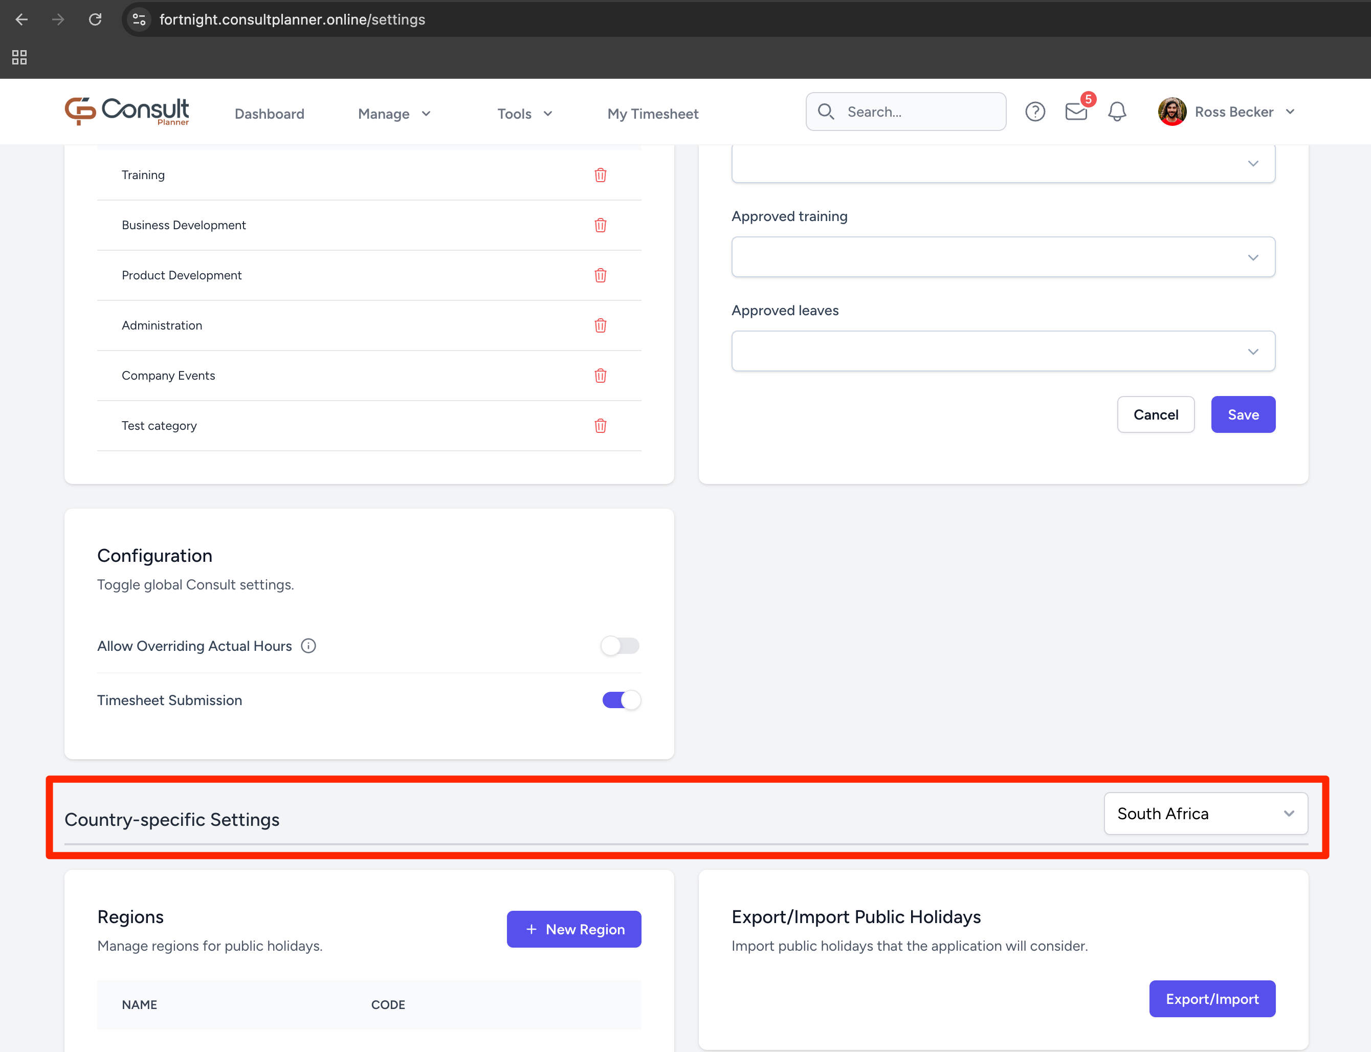Expand the Approved training dropdown
Viewport: 1371px width, 1052px height.
1003,257
